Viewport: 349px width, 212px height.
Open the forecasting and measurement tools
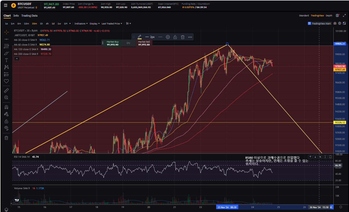(x=7, y=74)
